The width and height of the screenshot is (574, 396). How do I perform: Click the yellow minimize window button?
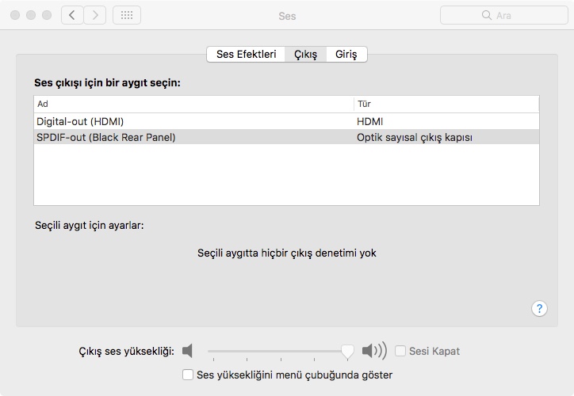click(x=32, y=15)
